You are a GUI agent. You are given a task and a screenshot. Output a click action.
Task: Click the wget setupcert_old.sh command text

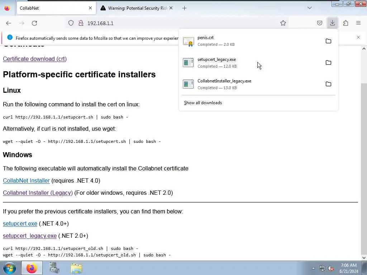tap(87, 255)
